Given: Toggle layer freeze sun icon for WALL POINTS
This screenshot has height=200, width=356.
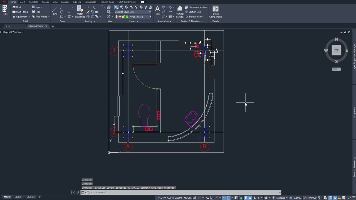Looking at the screenshot, I should tap(120, 17).
